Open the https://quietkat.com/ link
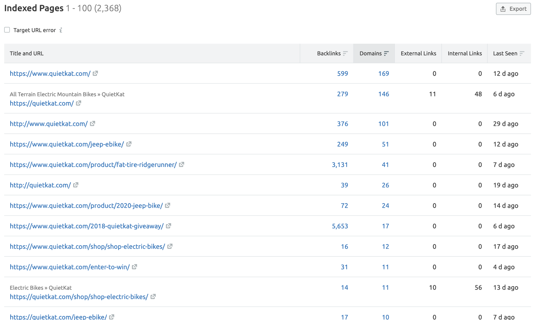 pyautogui.click(x=41, y=103)
